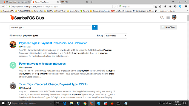Expand the bookmarks toolbar overflow chevron
Image resolution: width=189 pixels, height=106 pixels.
(x=188, y=11)
